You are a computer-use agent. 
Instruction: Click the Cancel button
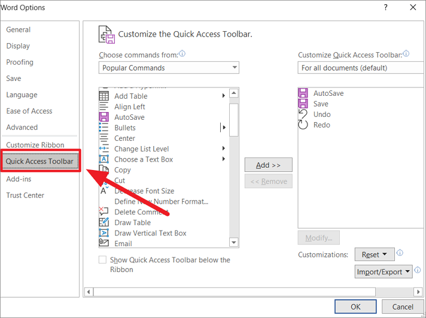coord(403,307)
